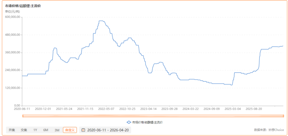Click the price line peak near 2022-05-07

click(101, 21)
